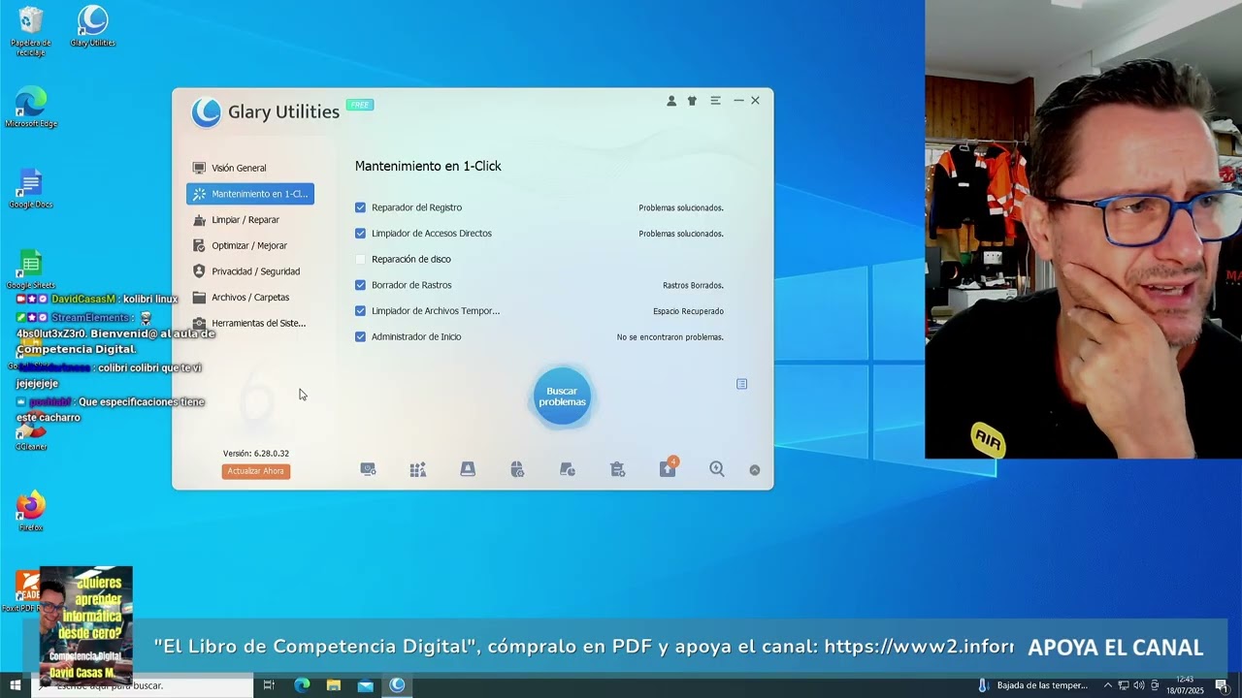This screenshot has width=1242, height=698.
Task: Select Mantenimiento en 1-Click in the sidebar
Action: pyautogui.click(x=250, y=194)
